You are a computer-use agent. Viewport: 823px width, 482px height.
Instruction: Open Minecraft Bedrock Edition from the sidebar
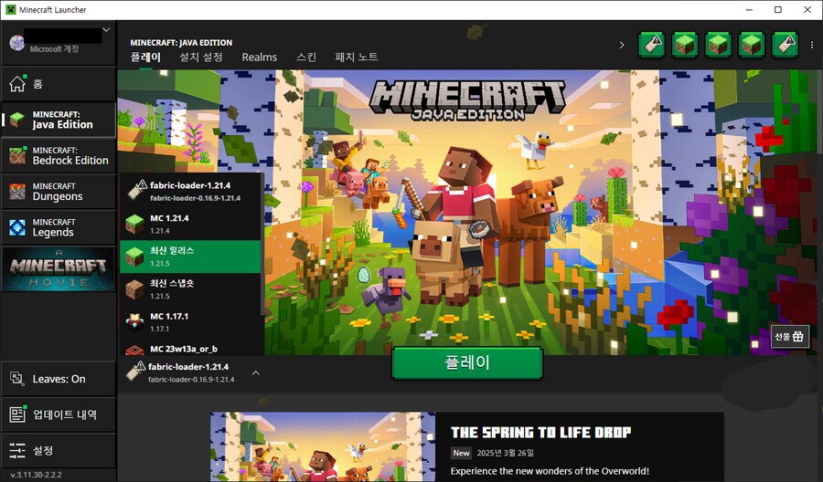[59, 155]
